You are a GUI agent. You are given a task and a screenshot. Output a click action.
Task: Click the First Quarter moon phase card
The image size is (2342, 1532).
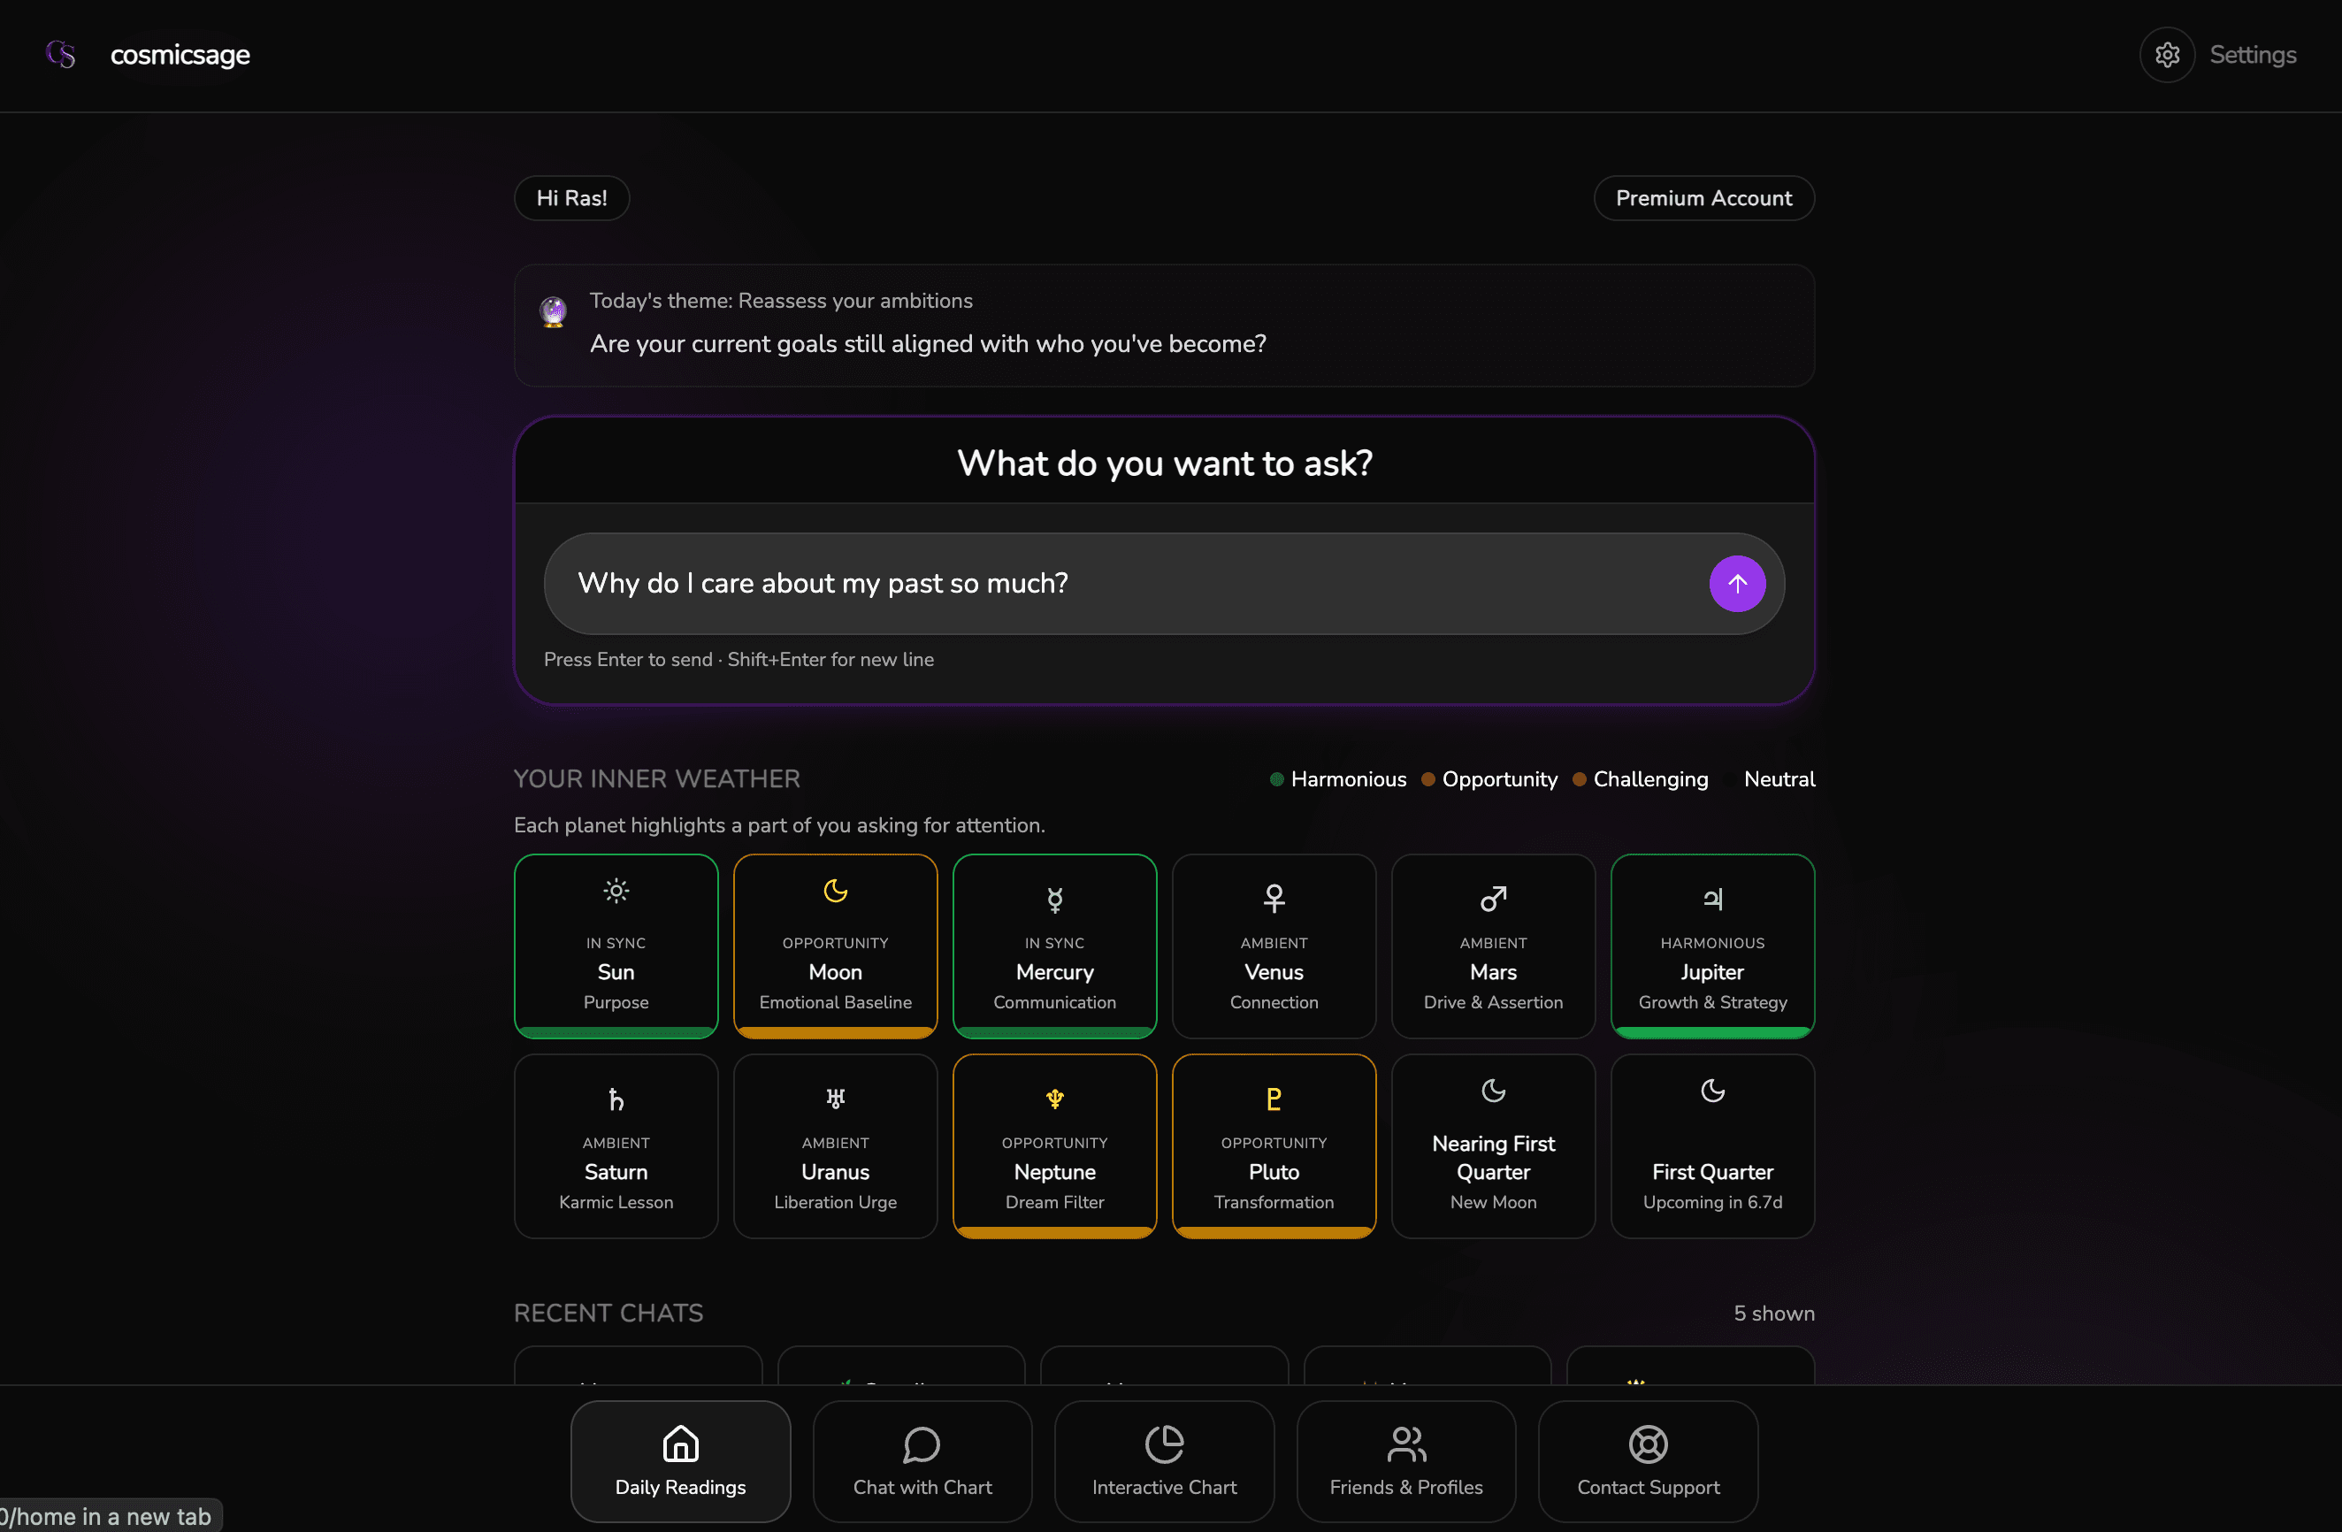(1712, 1146)
